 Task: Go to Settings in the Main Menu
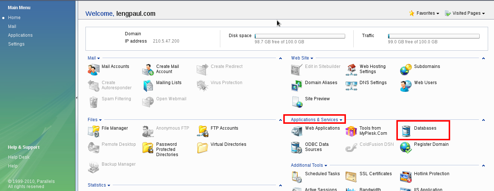coord(16,44)
